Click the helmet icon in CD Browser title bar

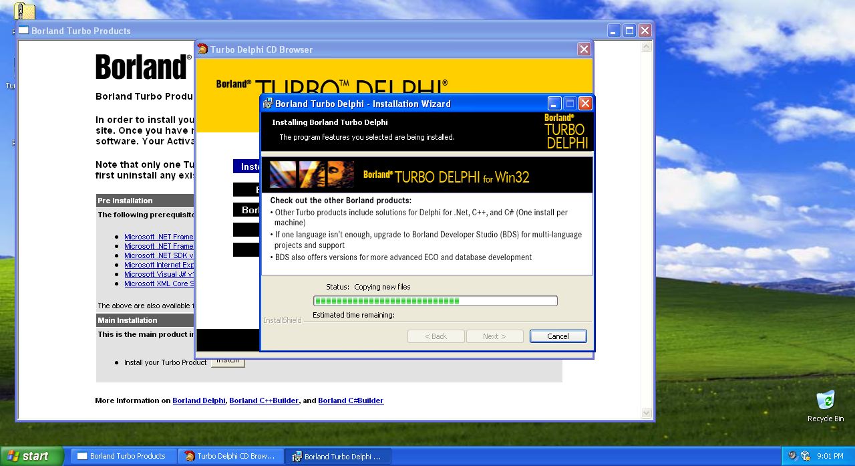pyautogui.click(x=202, y=49)
